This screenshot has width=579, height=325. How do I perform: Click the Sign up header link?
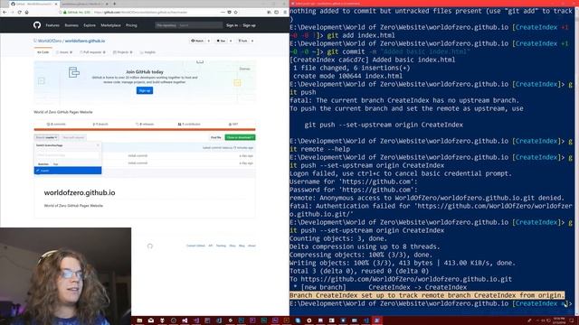[x=250, y=25]
